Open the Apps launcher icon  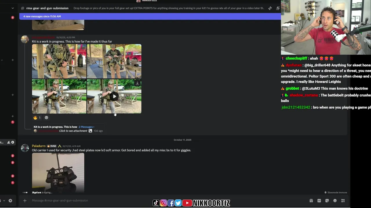343,200
